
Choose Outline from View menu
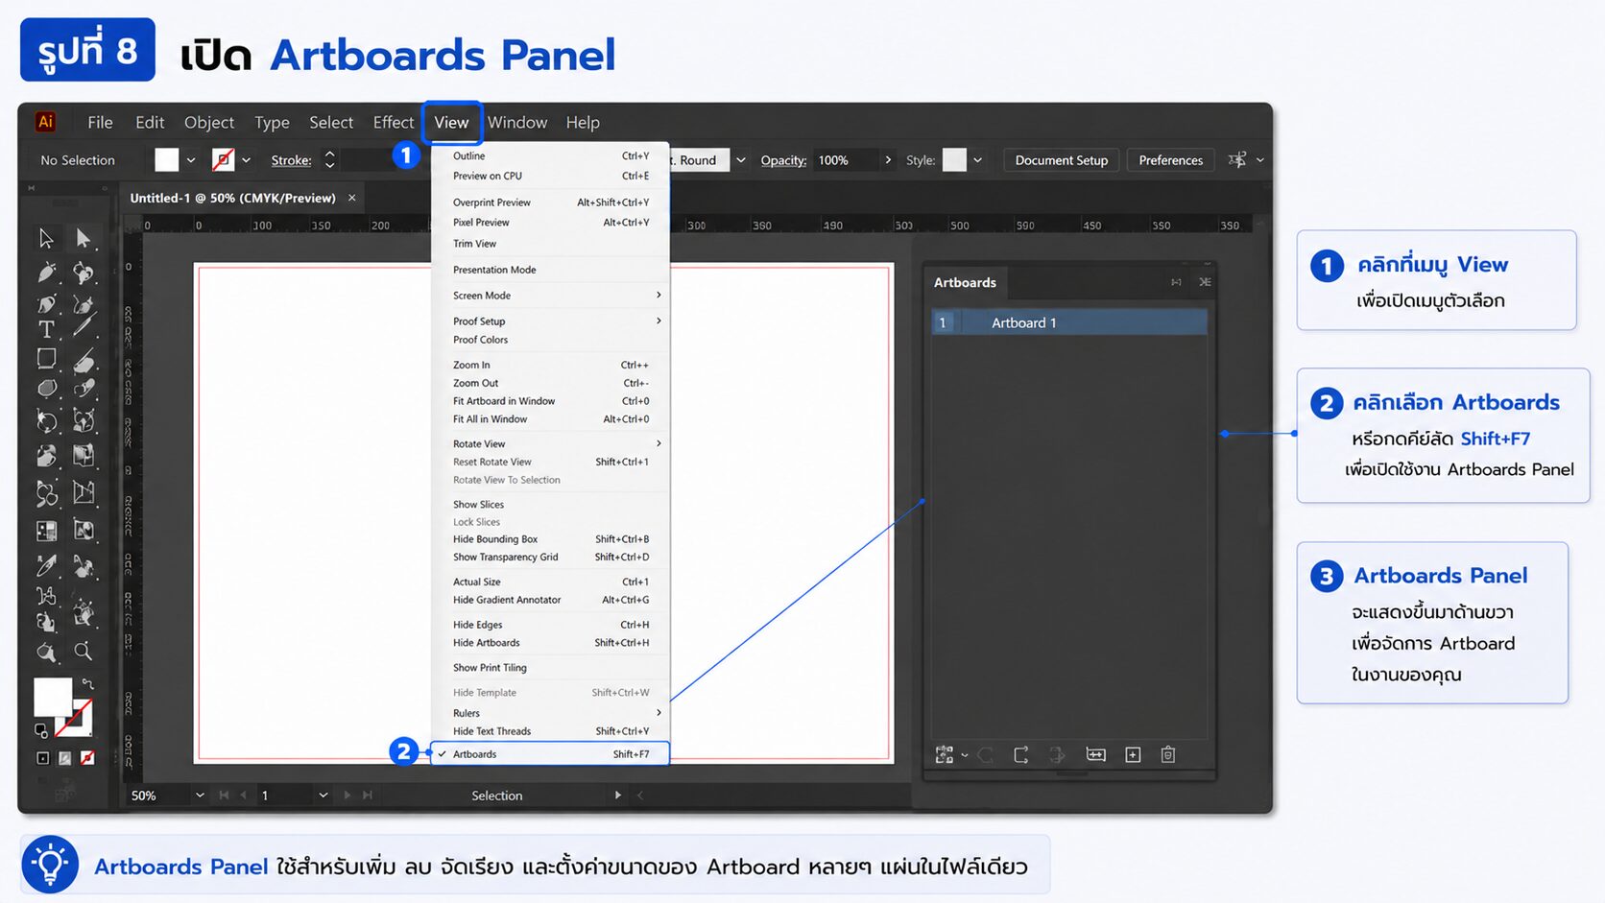(x=550, y=156)
